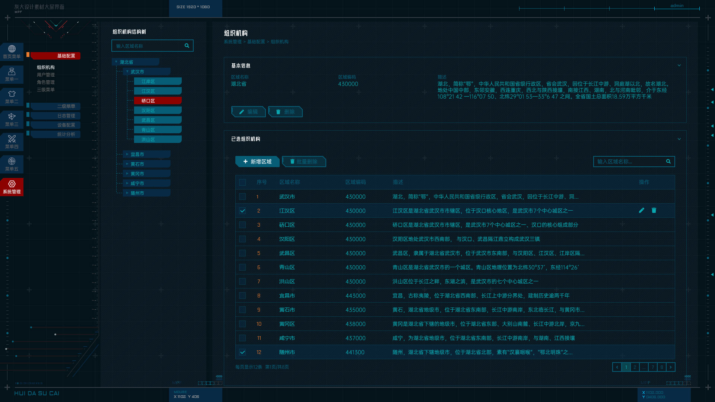Image resolution: width=715 pixels, height=402 pixels.
Task: Click the 新增区域 button
Action: [x=257, y=162]
